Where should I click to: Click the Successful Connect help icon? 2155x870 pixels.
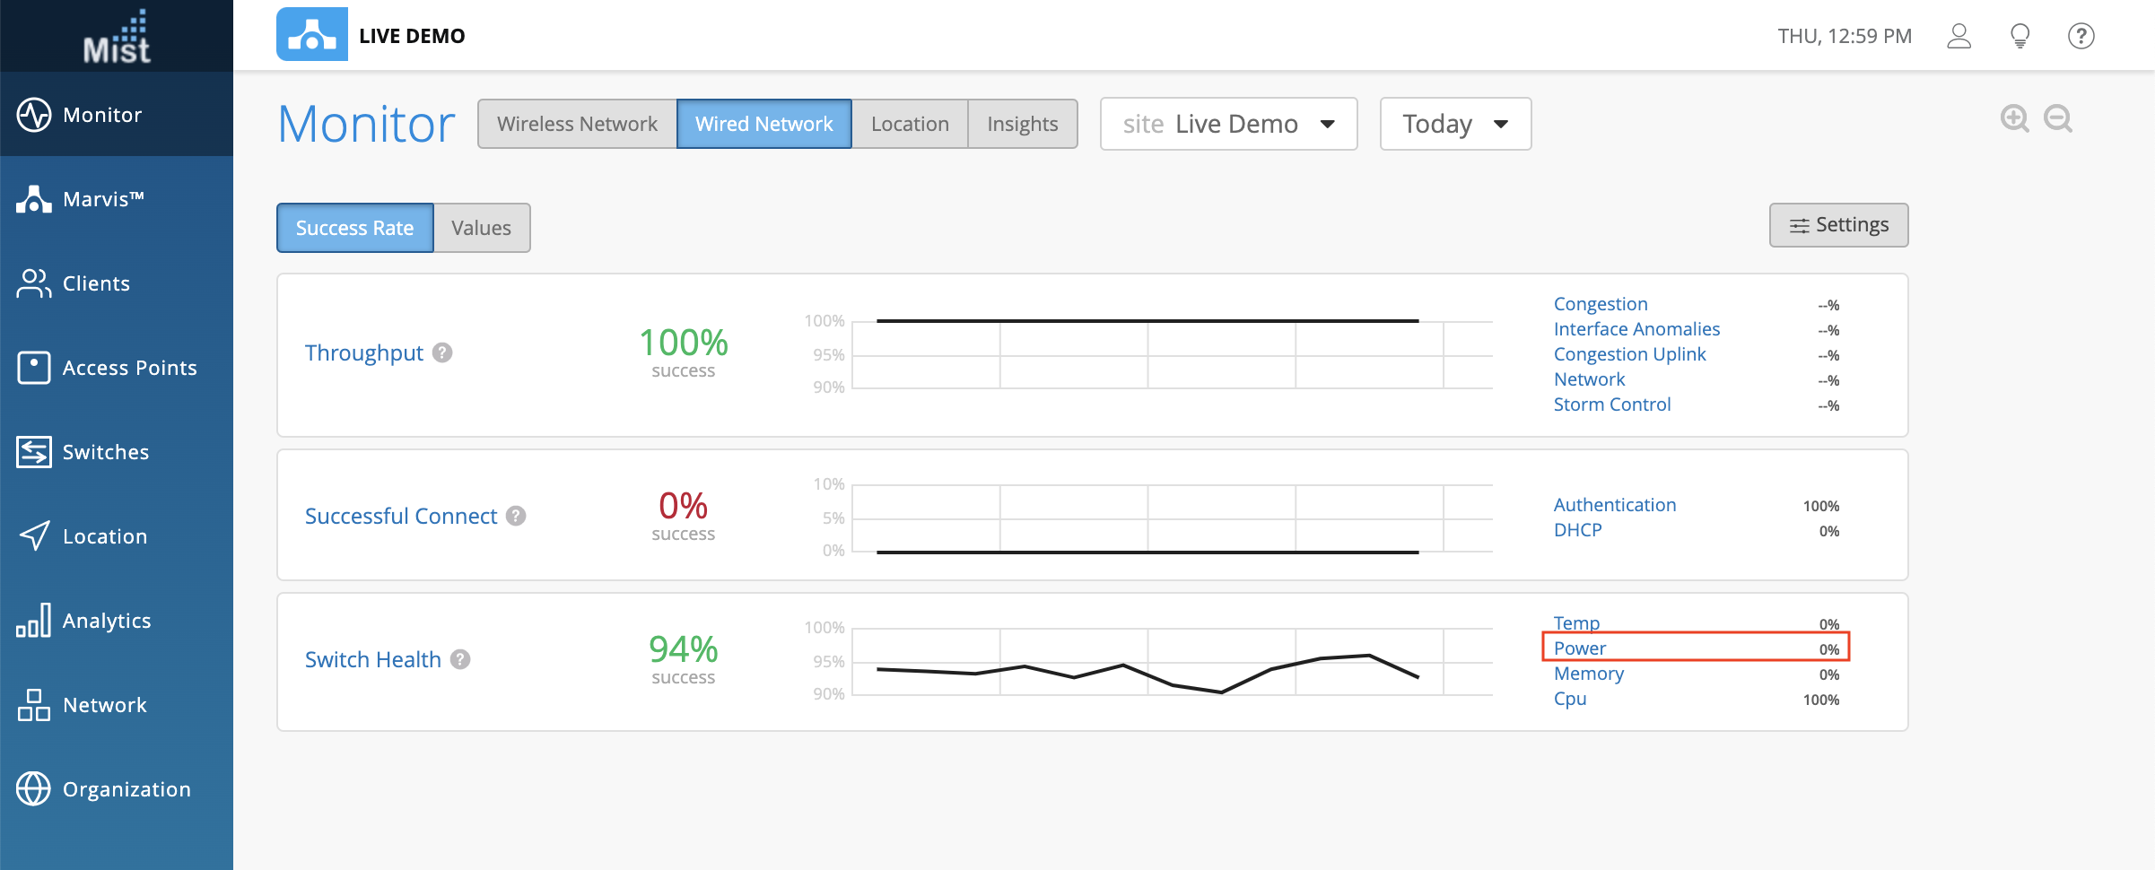pyautogui.click(x=516, y=516)
